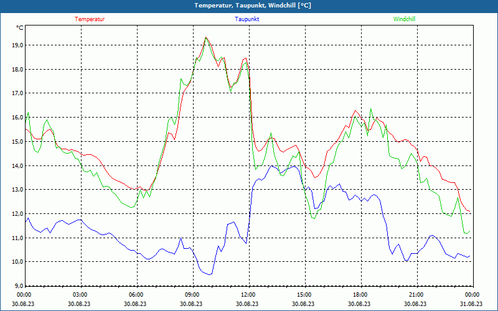
Task: Click the 18:00 time axis label
Action: coord(360,295)
